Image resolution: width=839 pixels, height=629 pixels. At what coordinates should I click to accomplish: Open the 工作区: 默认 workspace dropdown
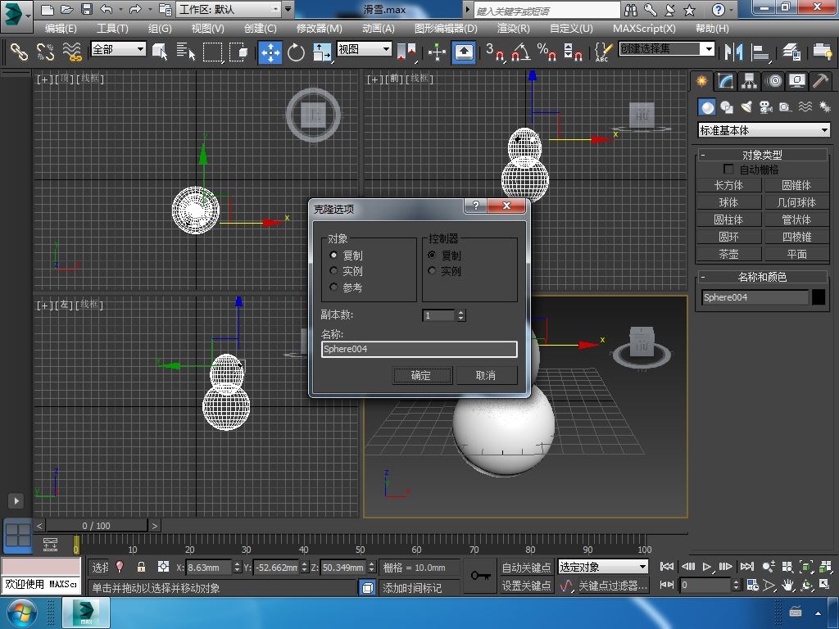tap(229, 9)
